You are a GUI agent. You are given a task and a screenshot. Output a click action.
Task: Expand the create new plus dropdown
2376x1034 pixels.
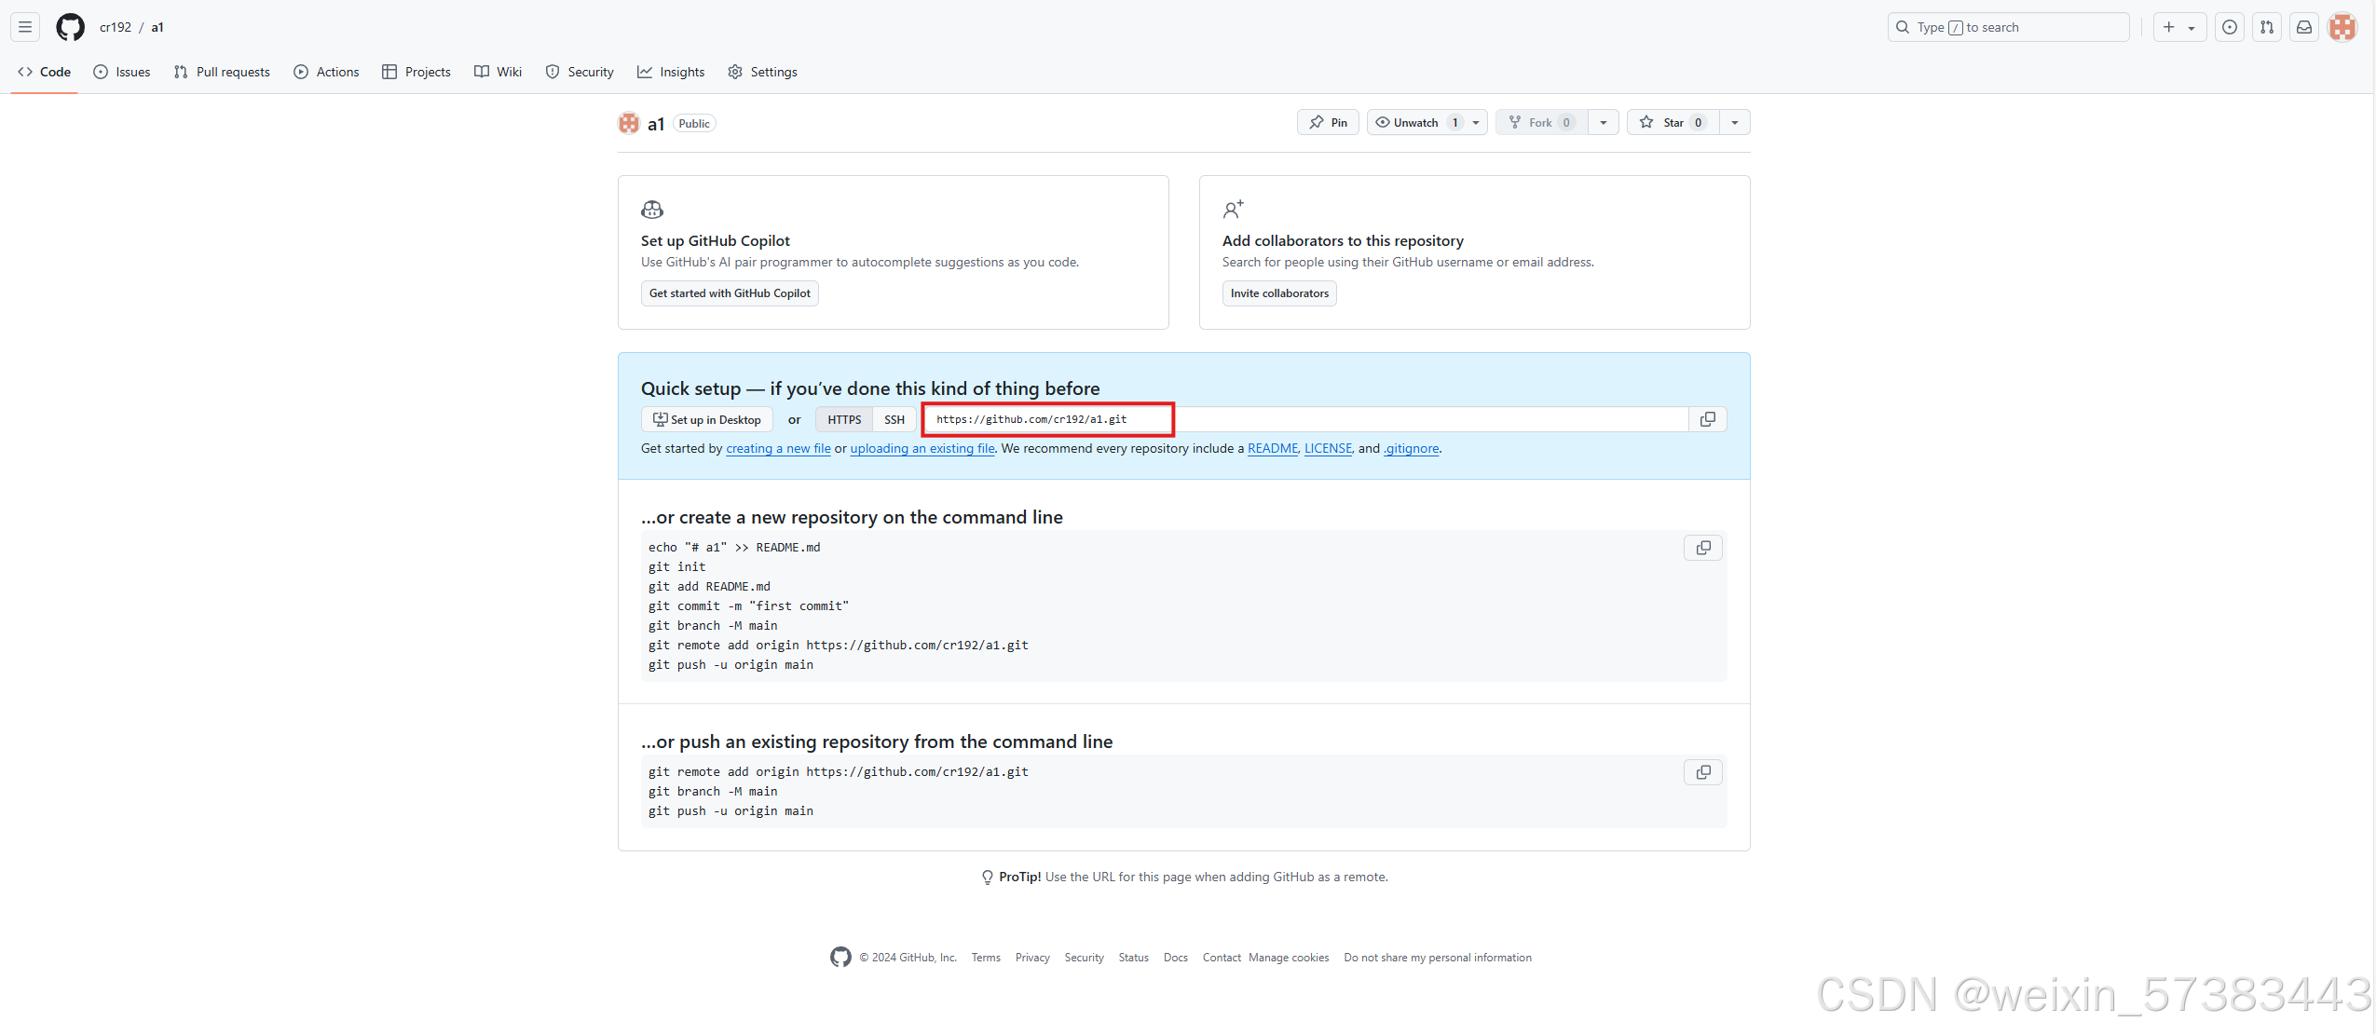(2178, 27)
